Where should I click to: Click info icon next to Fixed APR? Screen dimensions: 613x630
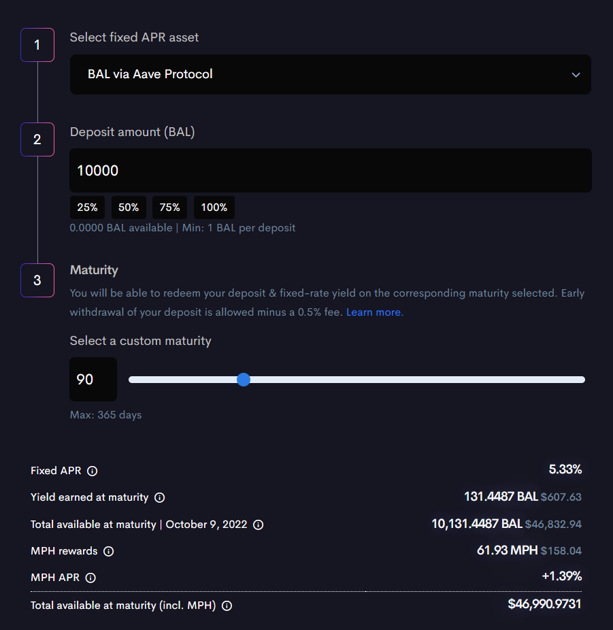click(x=93, y=471)
